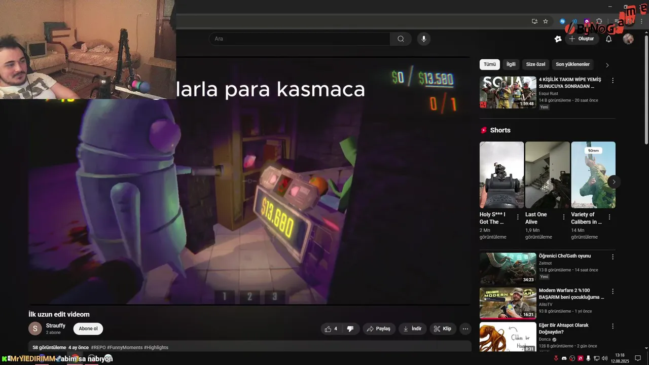
Task: Click the star-shaped icon beside Oluştur
Action: pyautogui.click(x=558, y=39)
